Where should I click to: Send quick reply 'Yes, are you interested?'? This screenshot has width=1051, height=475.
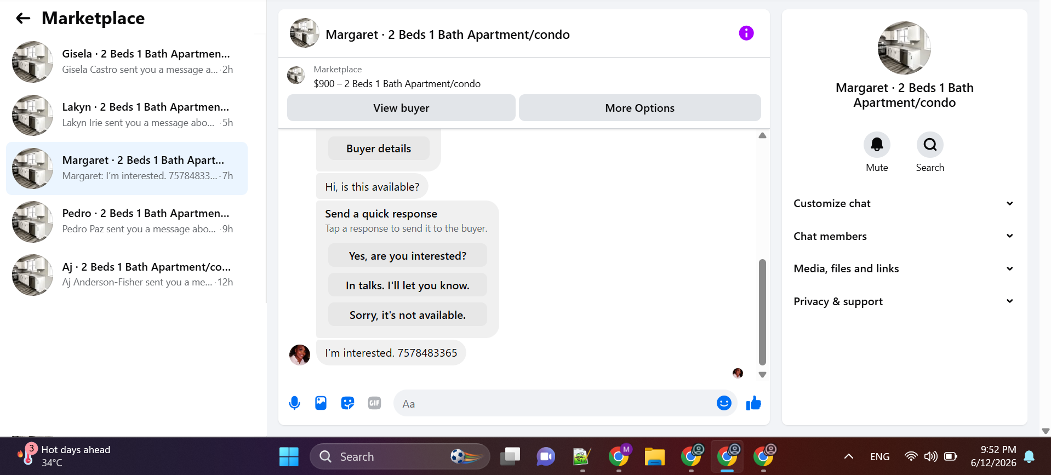coord(407,256)
